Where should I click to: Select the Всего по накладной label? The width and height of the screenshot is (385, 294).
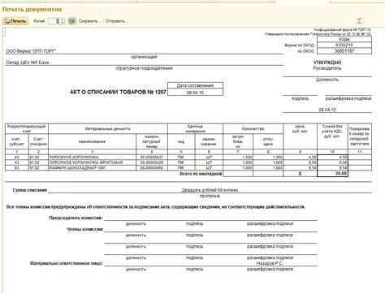(201, 174)
